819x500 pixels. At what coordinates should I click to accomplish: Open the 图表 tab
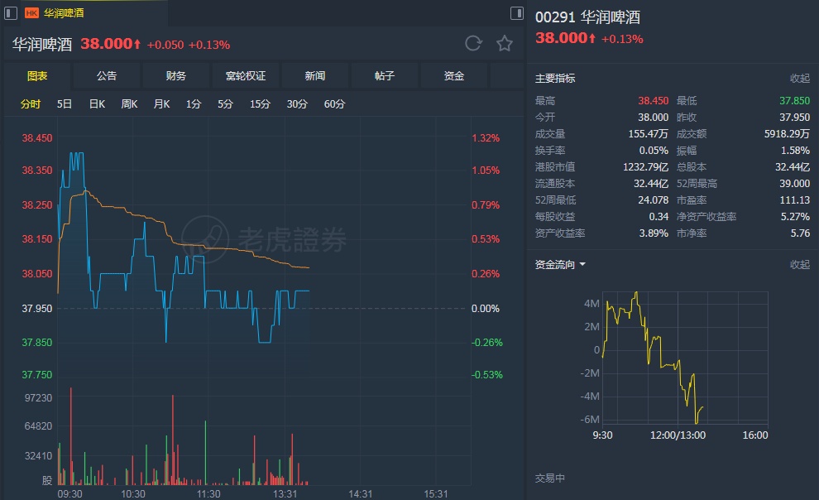[x=37, y=76]
